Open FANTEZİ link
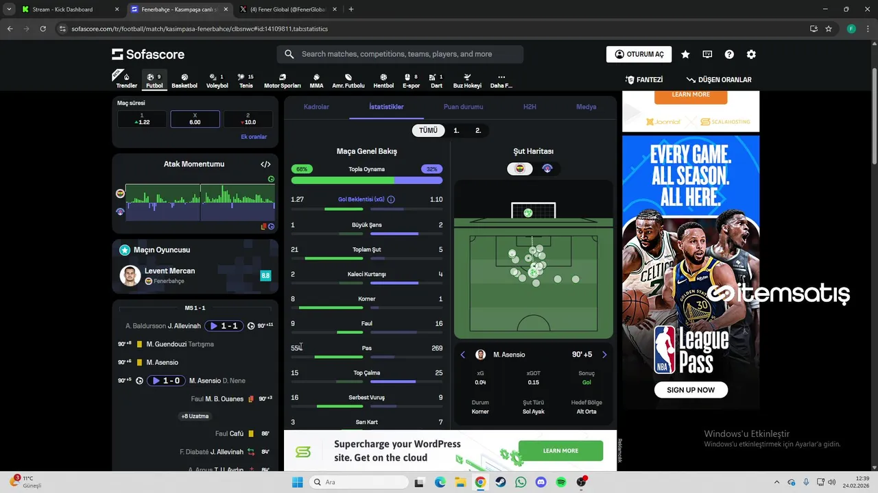 (x=644, y=79)
